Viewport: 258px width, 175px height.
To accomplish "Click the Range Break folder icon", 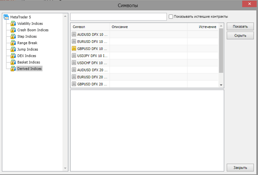I will pyautogui.click(x=13, y=43).
